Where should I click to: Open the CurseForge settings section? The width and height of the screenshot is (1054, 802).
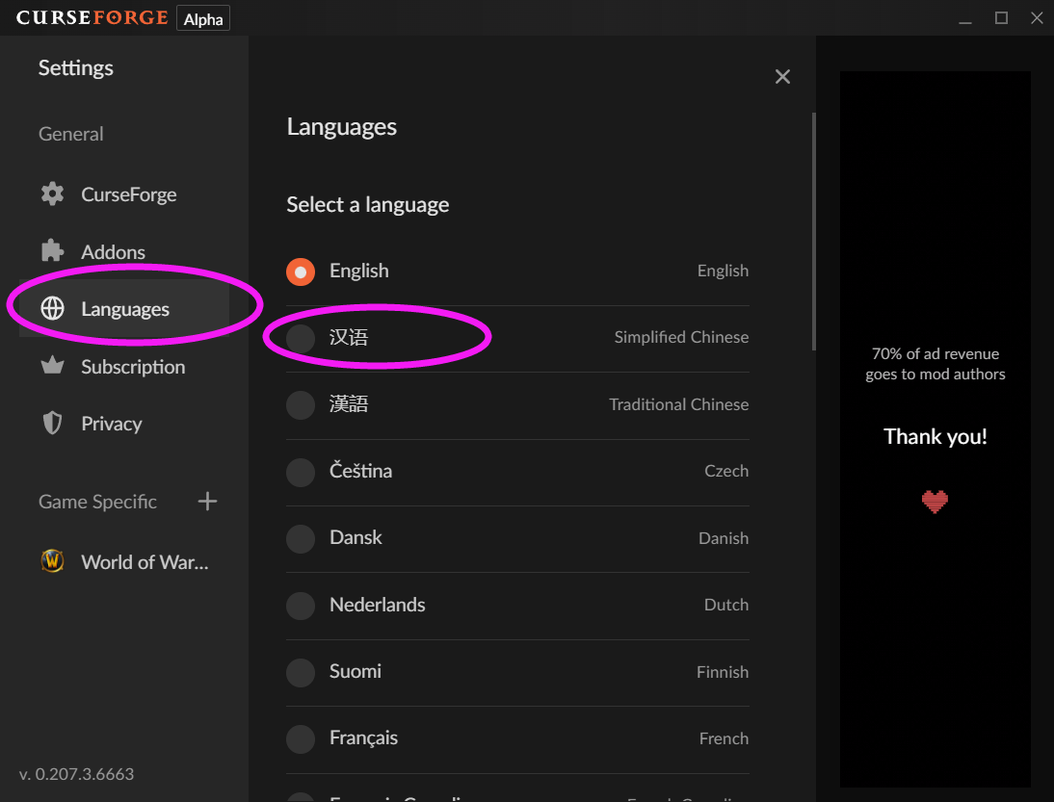tap(124, 194)
